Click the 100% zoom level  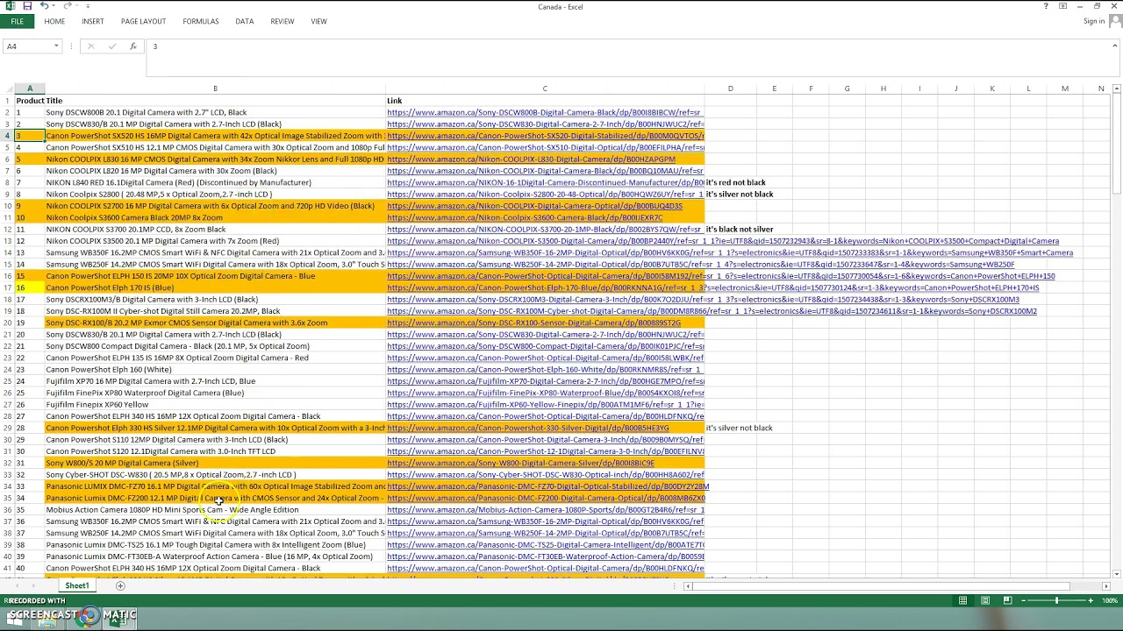tap(1110, 600)
